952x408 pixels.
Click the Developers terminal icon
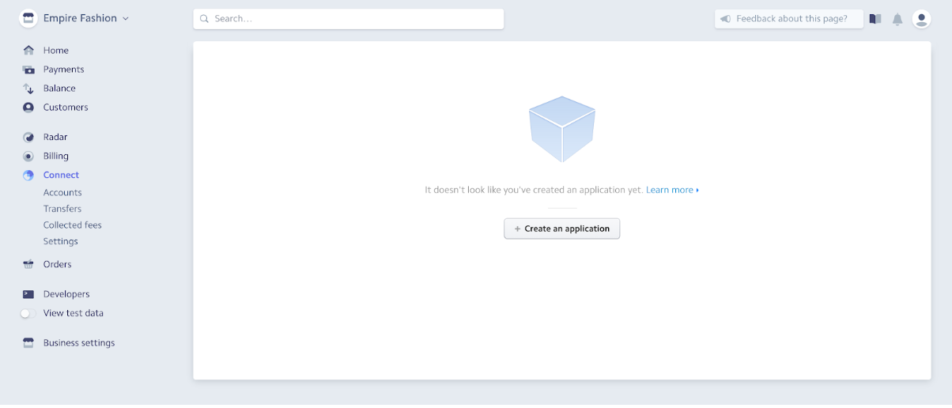click(28, 294)
